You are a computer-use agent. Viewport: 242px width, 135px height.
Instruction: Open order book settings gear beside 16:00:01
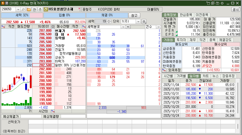pyautogui.click(x=53, y=27)
